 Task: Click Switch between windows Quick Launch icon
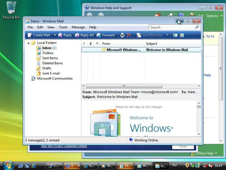click(x=27, y=166)
